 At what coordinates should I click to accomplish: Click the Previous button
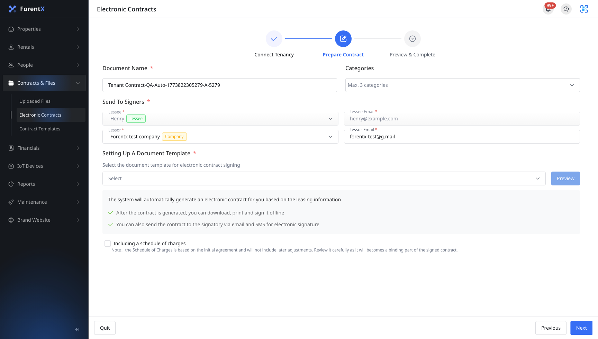pos(551,328)
